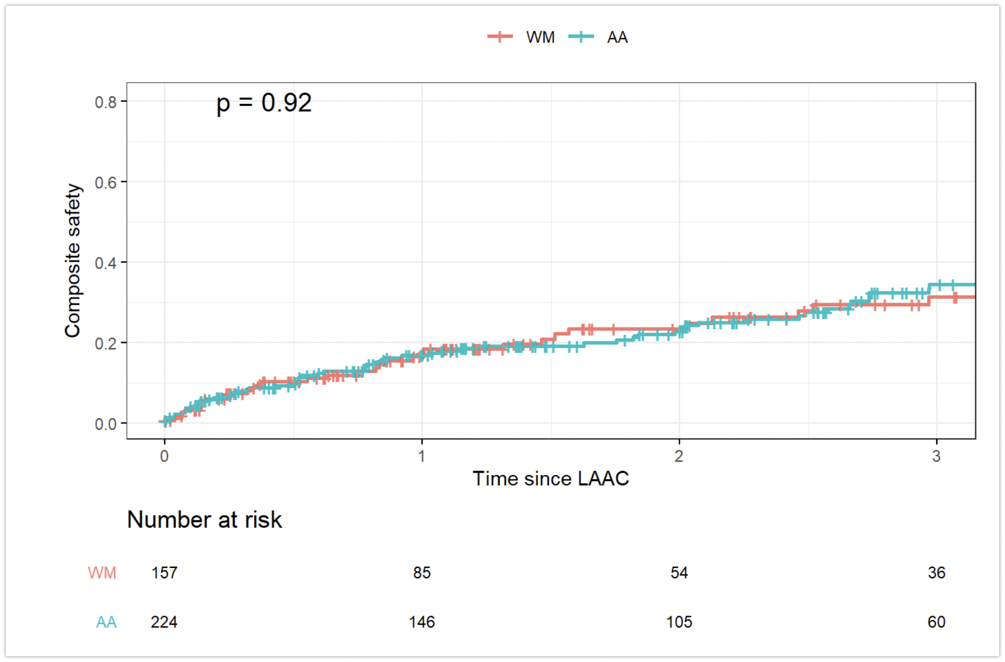Click the AA at-risk value 224

coord(164,622)
